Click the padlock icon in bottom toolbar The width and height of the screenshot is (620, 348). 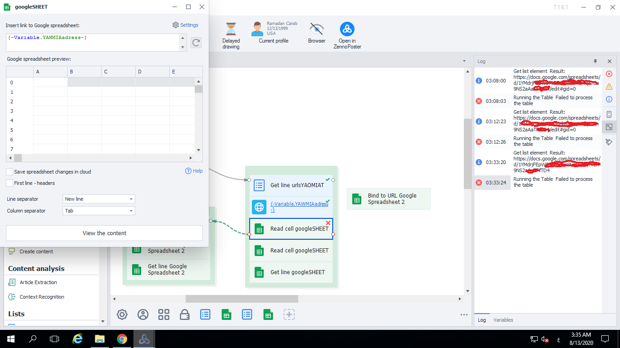(185, 314)
